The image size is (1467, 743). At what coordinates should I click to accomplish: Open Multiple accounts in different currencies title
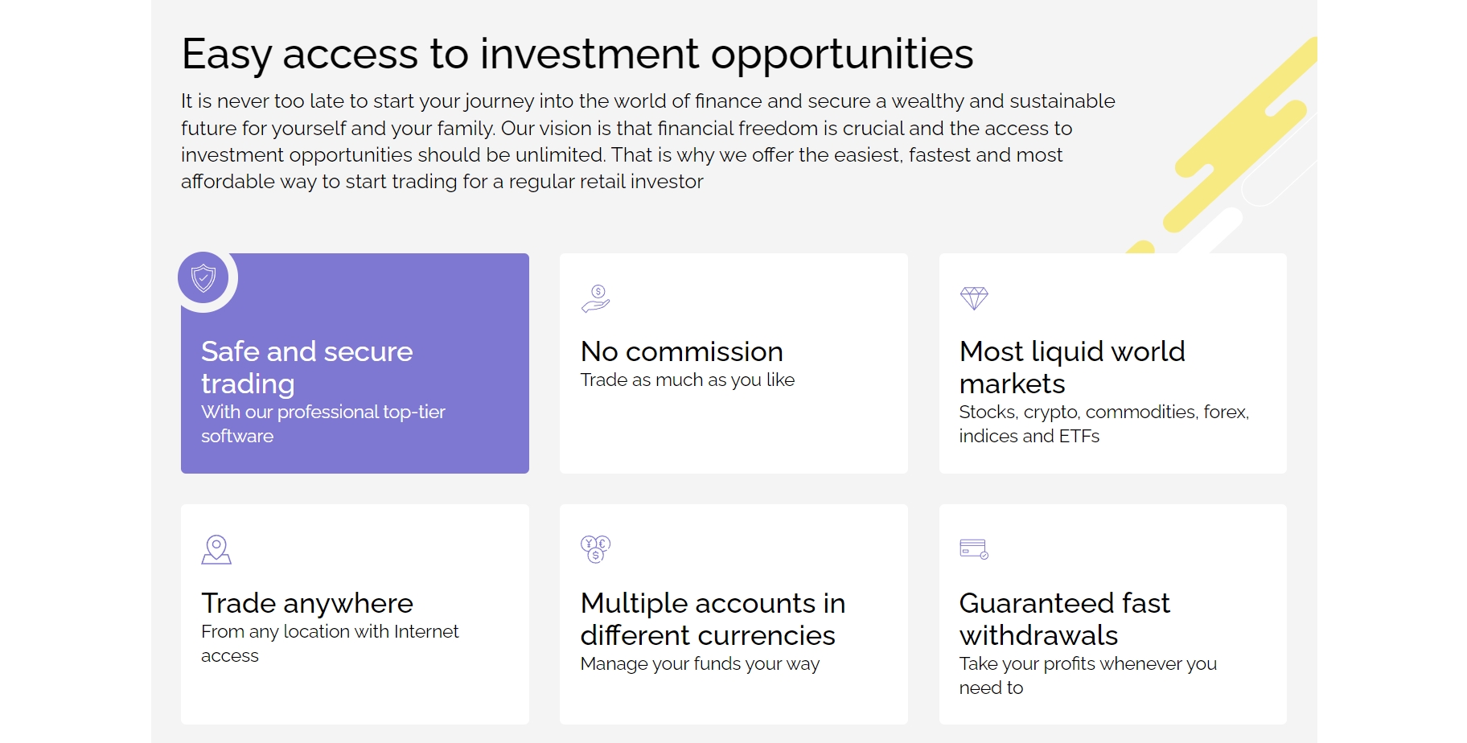(713, 619)
